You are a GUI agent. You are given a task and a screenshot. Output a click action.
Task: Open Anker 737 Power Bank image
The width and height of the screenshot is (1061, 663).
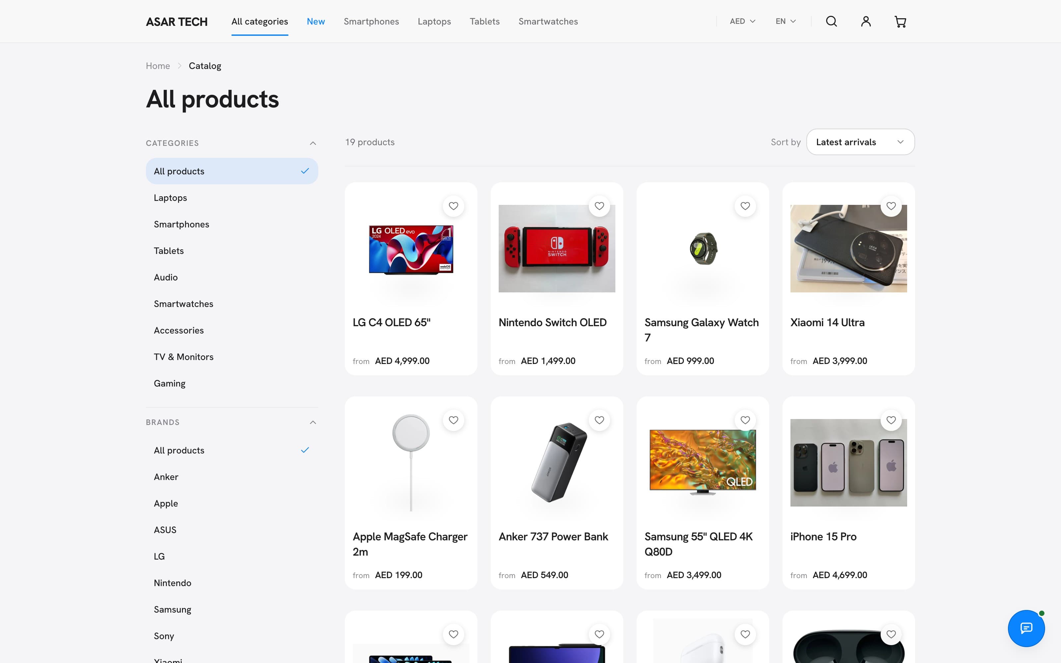tap(559, 462)
